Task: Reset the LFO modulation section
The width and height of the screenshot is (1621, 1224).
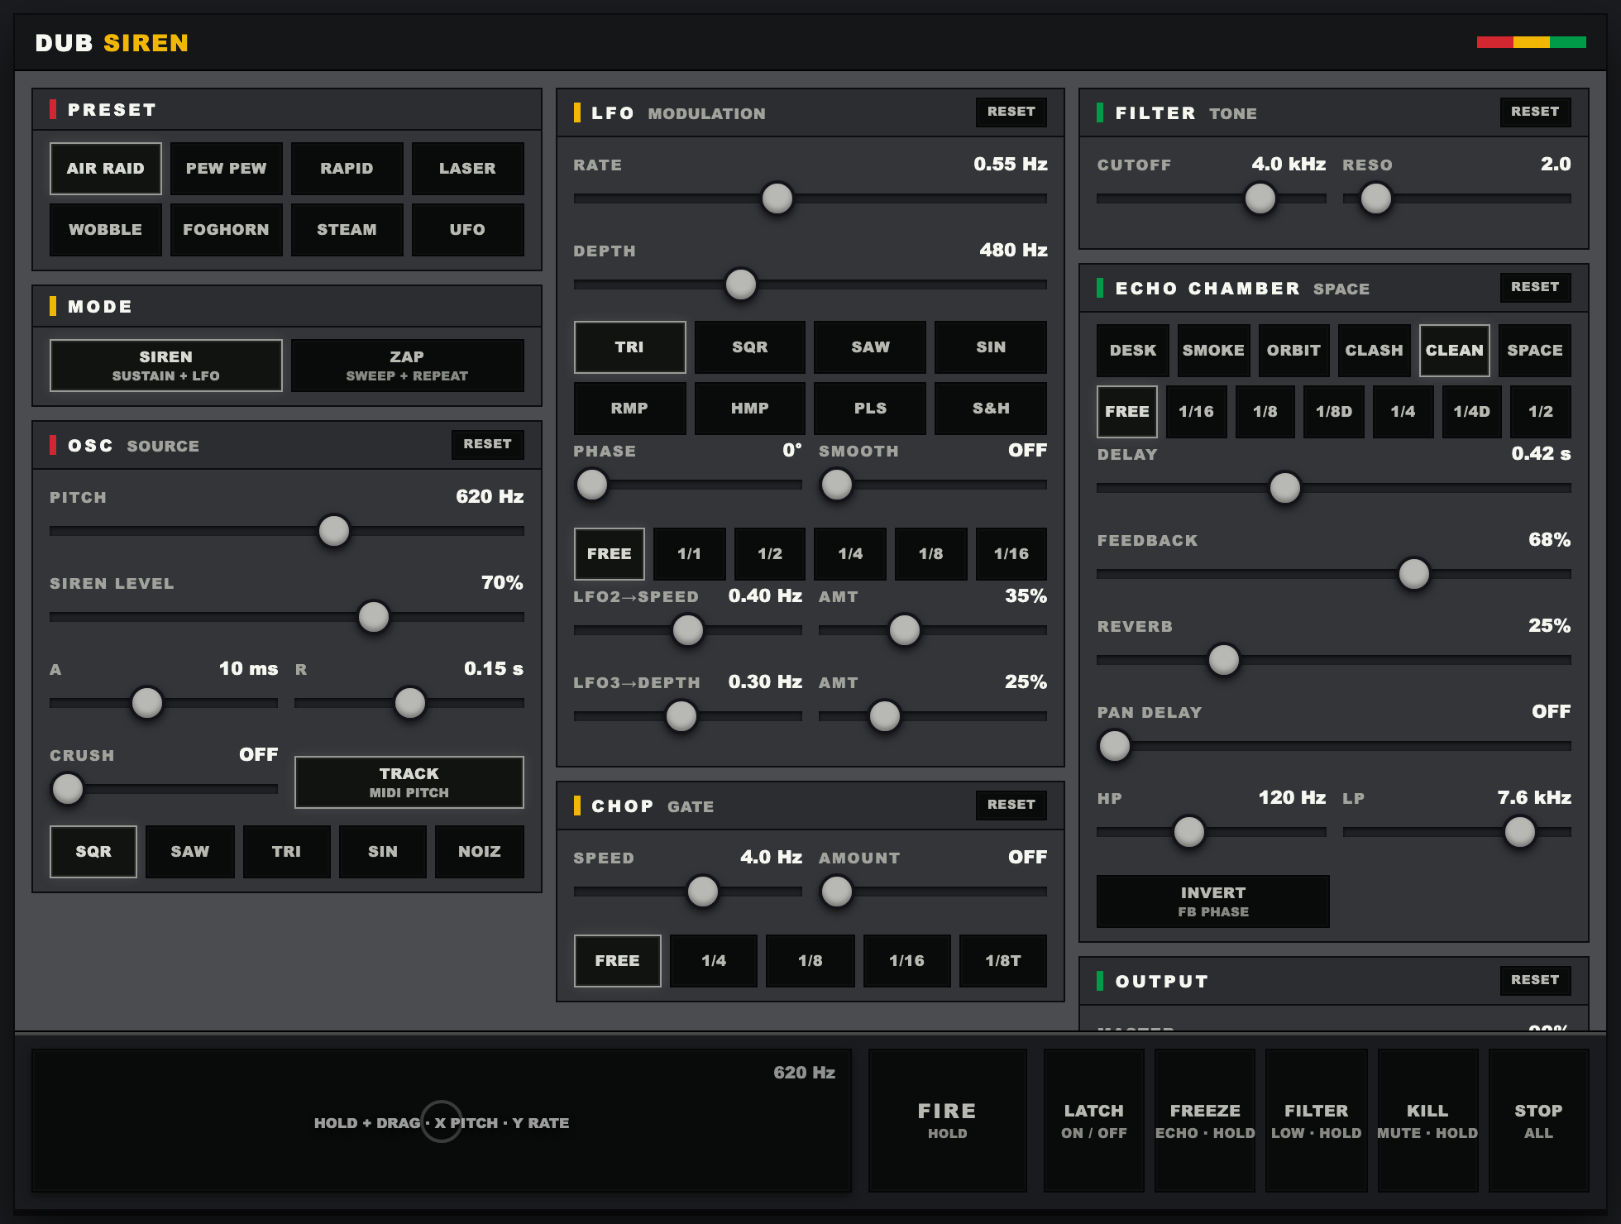Action: (x=1011, y=112)
